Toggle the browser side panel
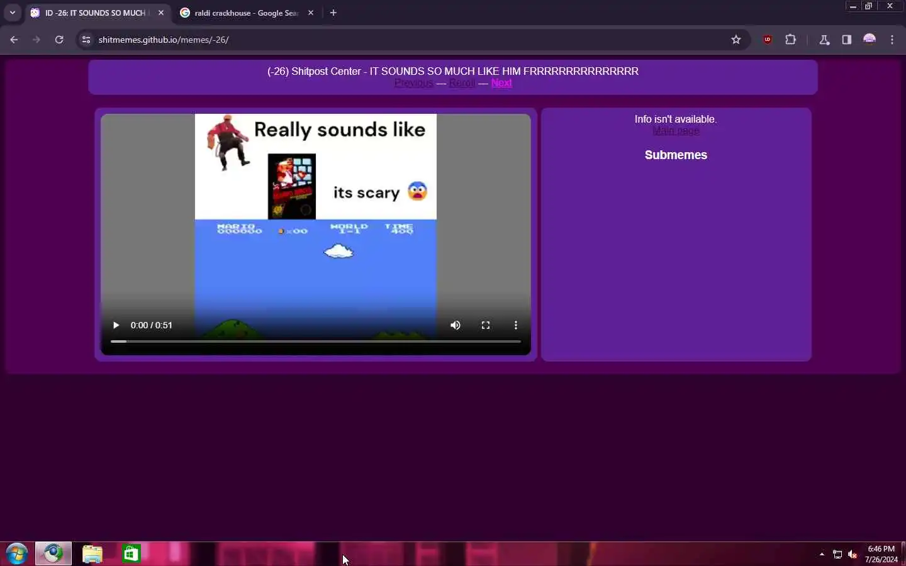The height and width of the screenshot is (566, 906). [x=847, y=40]
